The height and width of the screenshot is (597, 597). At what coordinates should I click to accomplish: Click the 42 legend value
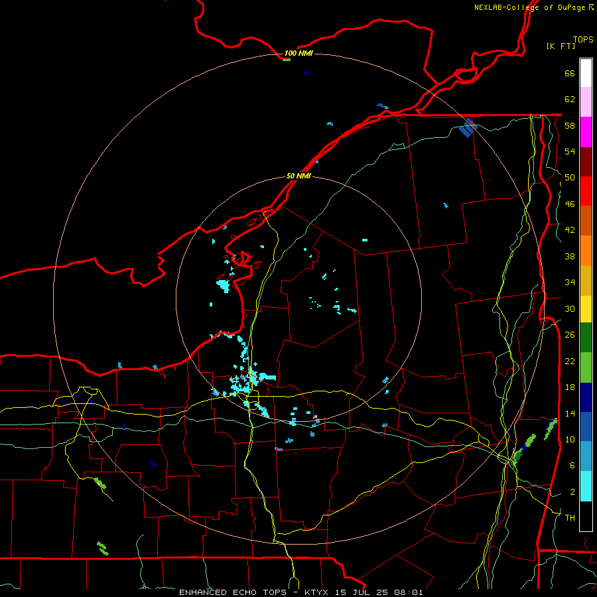[x=570, y=230]
